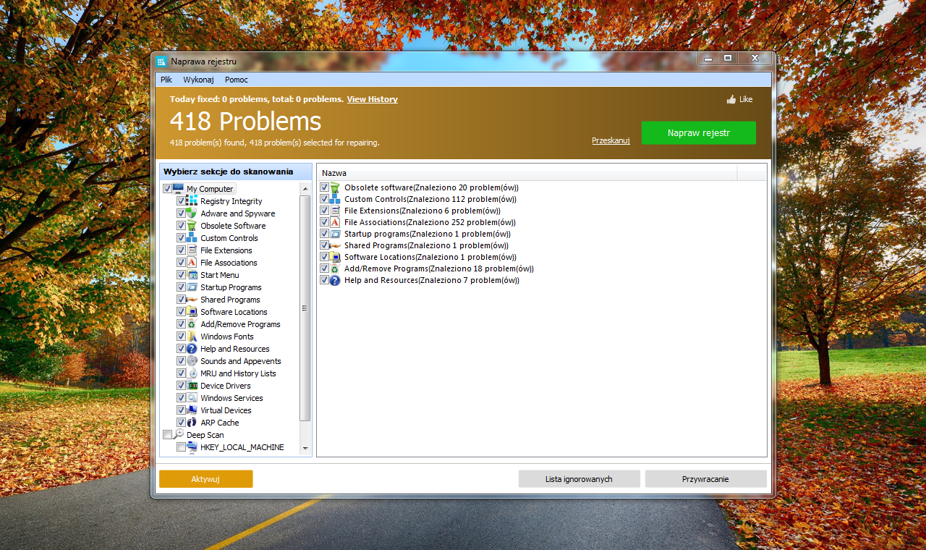Click the File Associations icon in results list

pyautogui.click(x=335, y=222)
